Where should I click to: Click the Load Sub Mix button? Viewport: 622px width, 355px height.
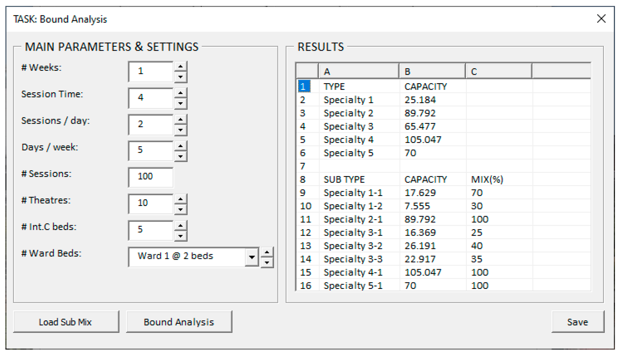66,322
